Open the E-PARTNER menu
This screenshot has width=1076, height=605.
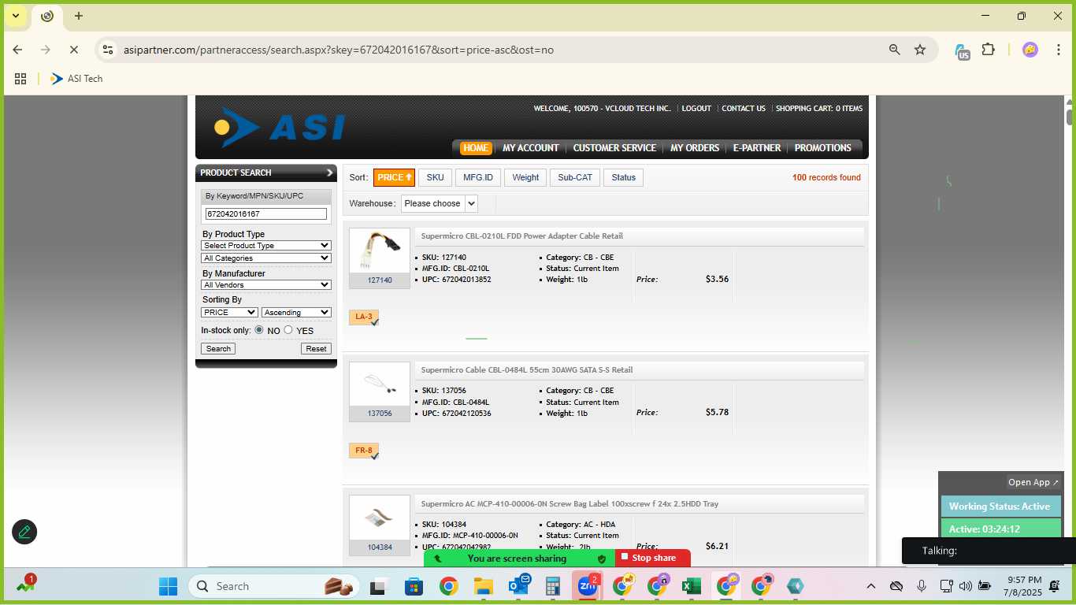coord(757,148)
